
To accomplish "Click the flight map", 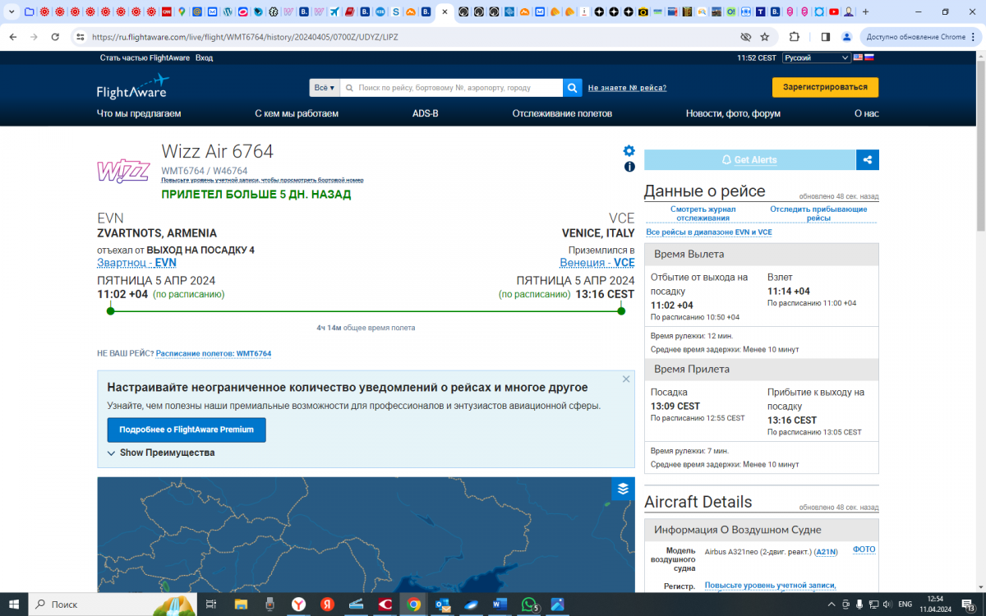I will click(366, 534).
